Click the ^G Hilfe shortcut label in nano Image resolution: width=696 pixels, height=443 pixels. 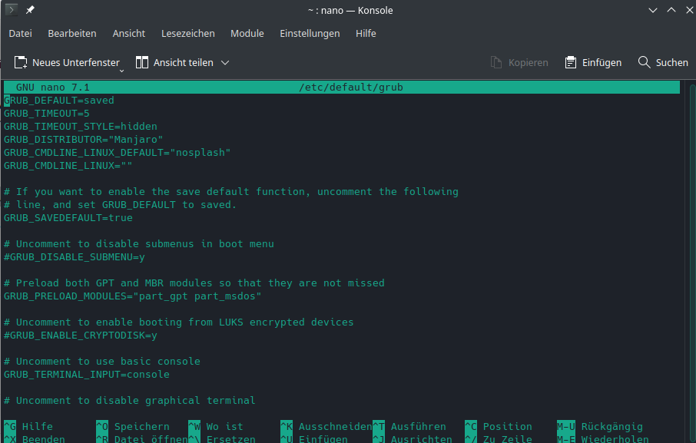click(23, 426)
